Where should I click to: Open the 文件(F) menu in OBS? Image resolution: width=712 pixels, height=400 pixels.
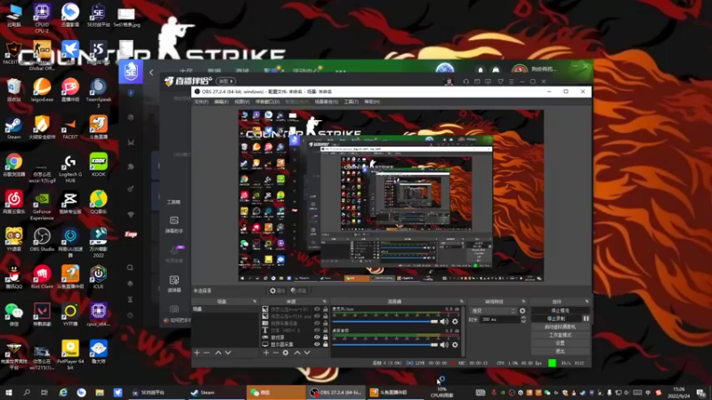pos(201,102)
